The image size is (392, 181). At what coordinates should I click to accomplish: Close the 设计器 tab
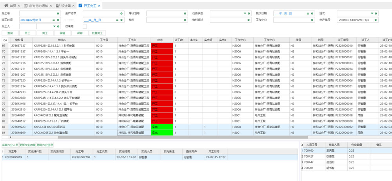click(x=73, y=6)
